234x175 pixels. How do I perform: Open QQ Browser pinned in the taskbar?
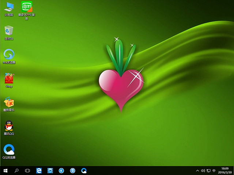[x=84, y=170]
